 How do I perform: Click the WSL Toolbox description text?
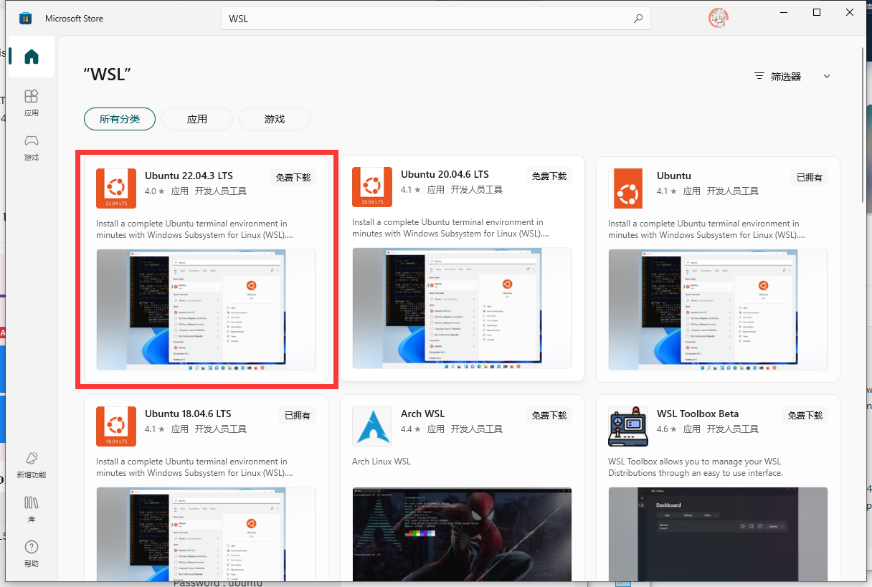tap(696, 467)
